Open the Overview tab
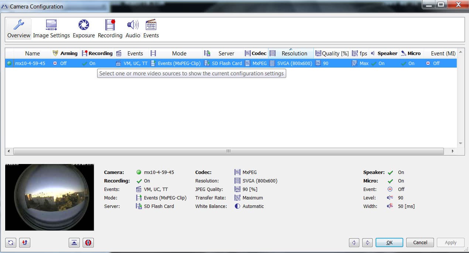The image size is (469, 253). [x=18, y=29]
